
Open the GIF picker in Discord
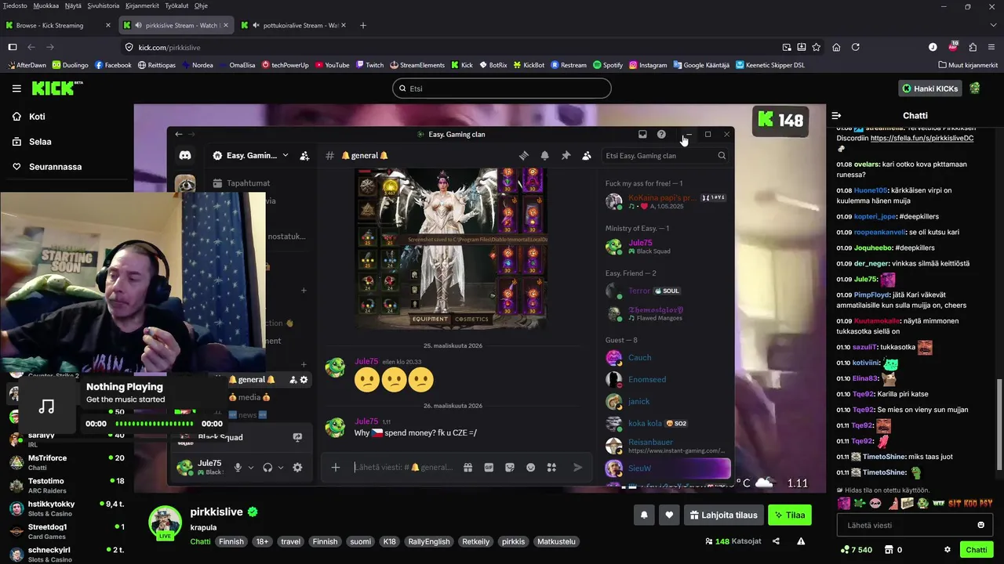coord(489,468)
